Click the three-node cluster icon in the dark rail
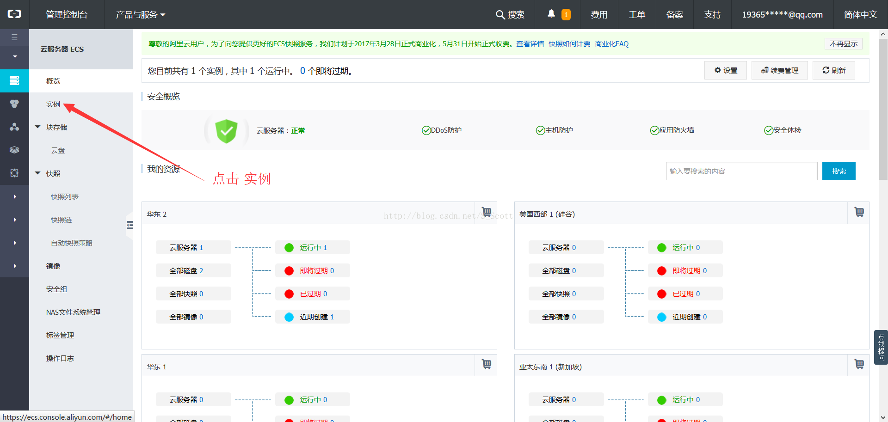 pos(14,127)
